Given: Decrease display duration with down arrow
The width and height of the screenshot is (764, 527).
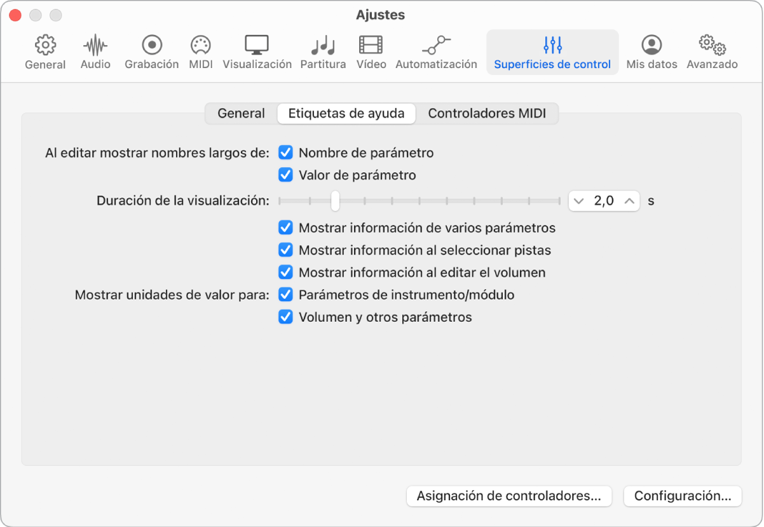Looking at the screenshot, I should (x=578, y=201).
